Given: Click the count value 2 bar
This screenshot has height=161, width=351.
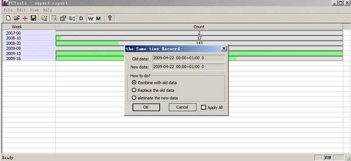Looking at the screenshot, I should click(x=199, y=33).
